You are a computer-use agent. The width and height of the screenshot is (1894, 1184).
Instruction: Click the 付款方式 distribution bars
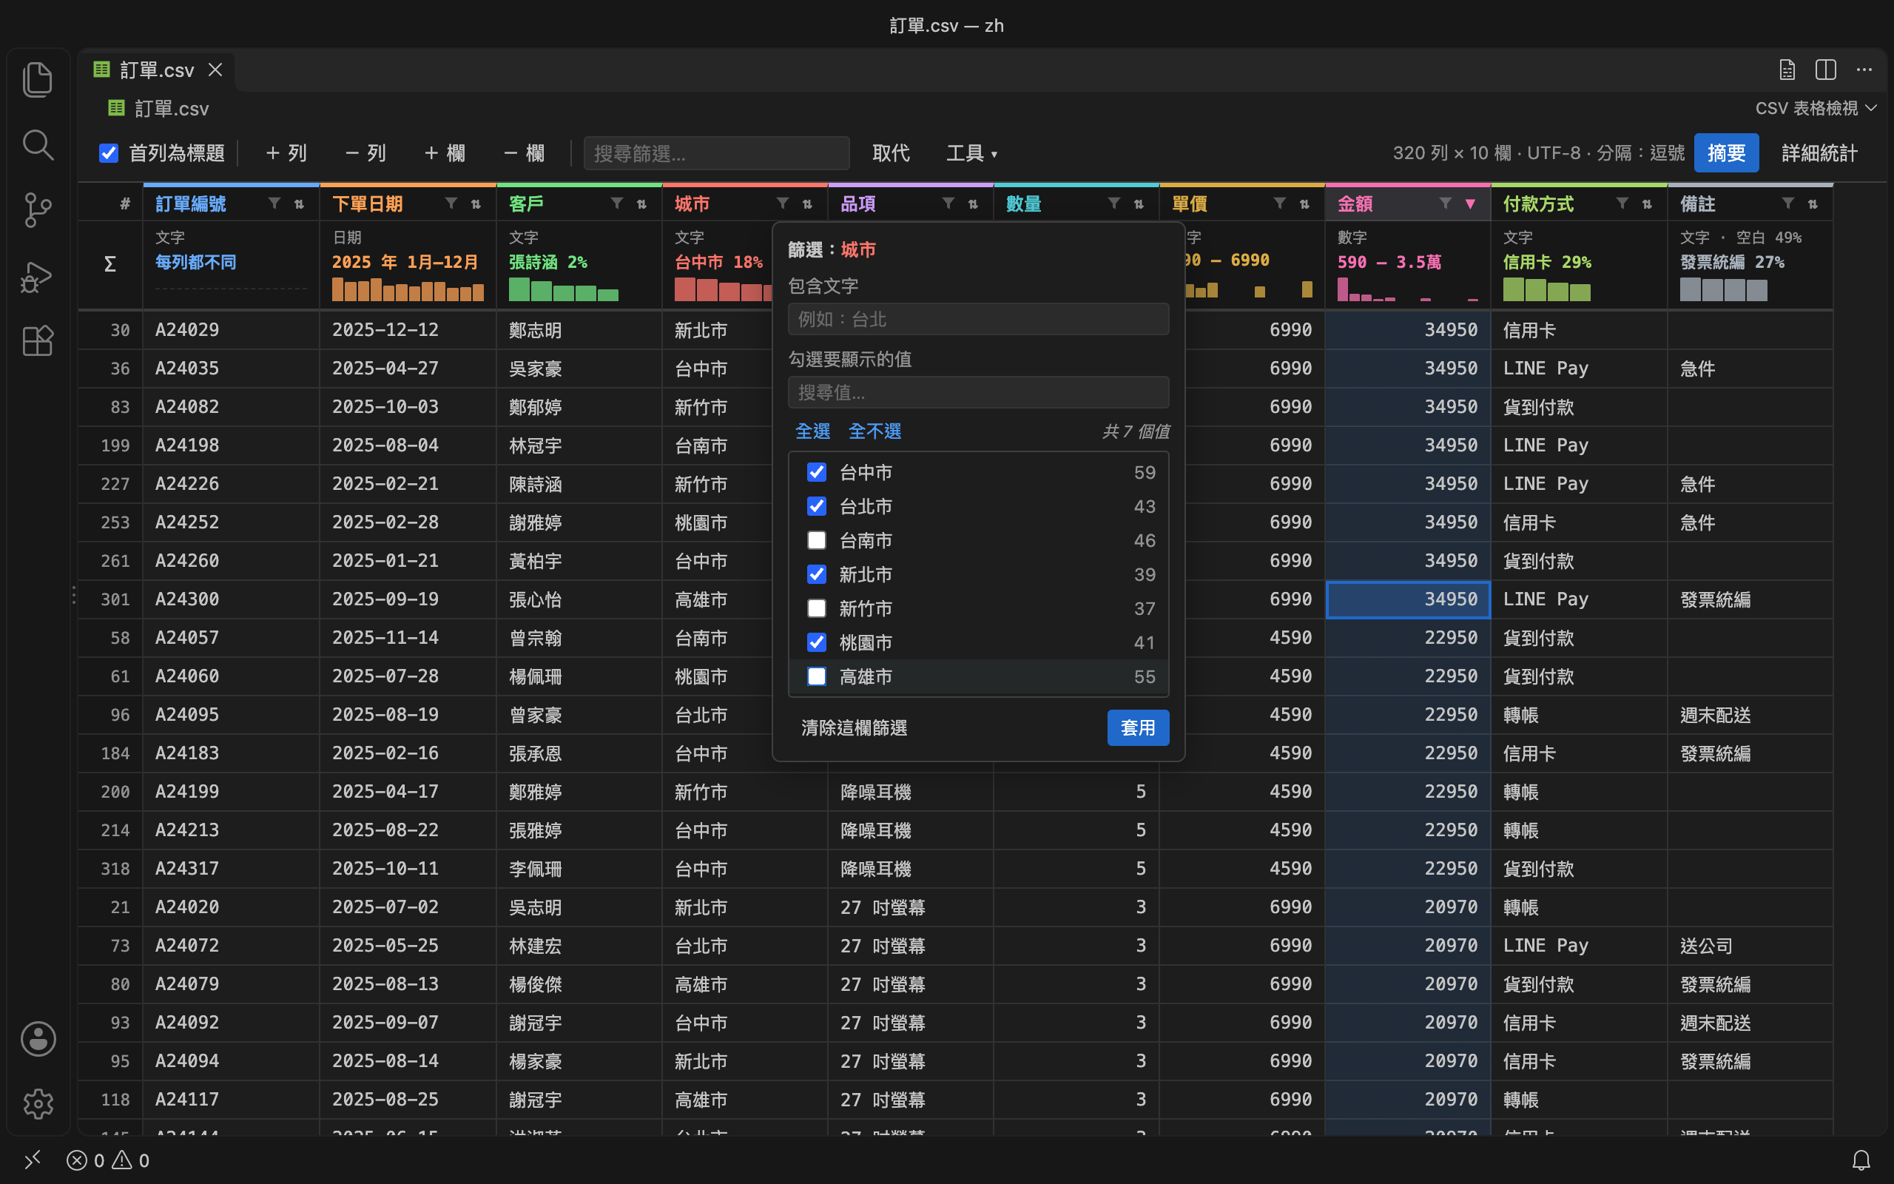[x=1546, y=289]
